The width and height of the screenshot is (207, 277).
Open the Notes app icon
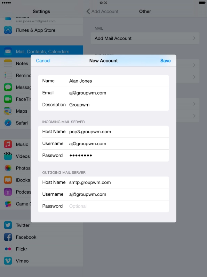pos(8,63)
